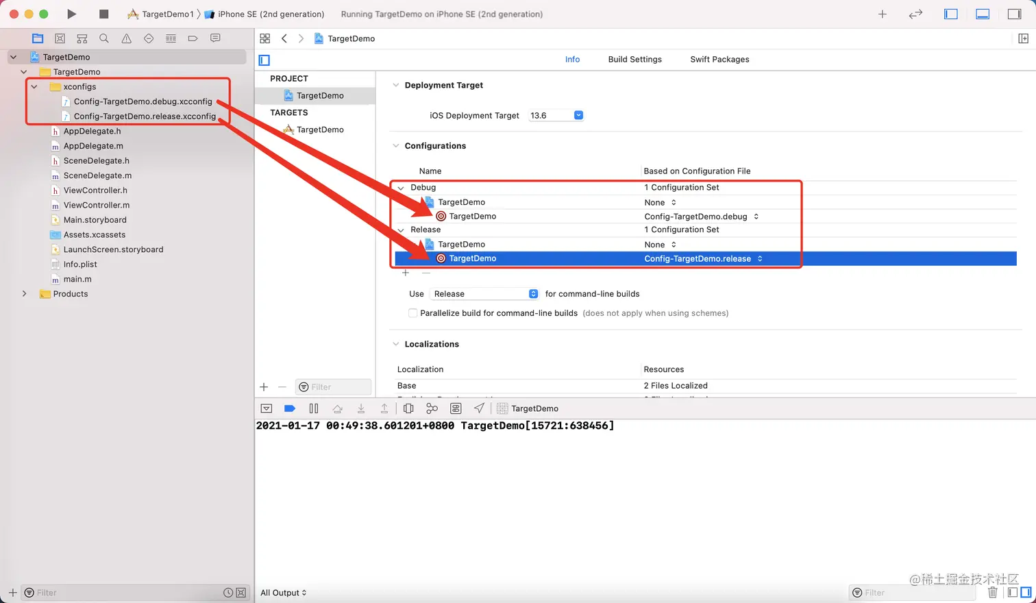Collapse the TargetDemo project root
This screenshot has height=603, width=1036.
(x=14, y=57)
